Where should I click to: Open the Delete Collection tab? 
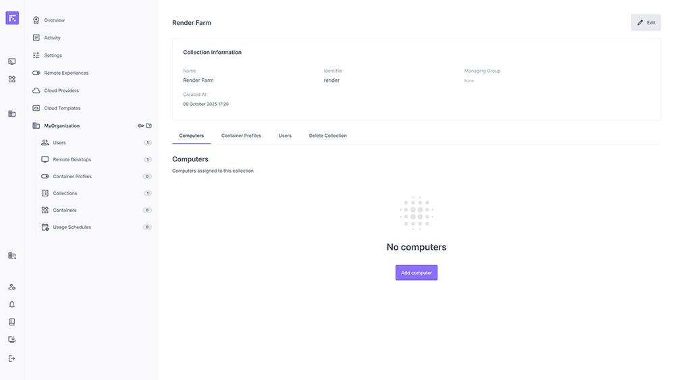pyautogui.click(x=327, y=136)
